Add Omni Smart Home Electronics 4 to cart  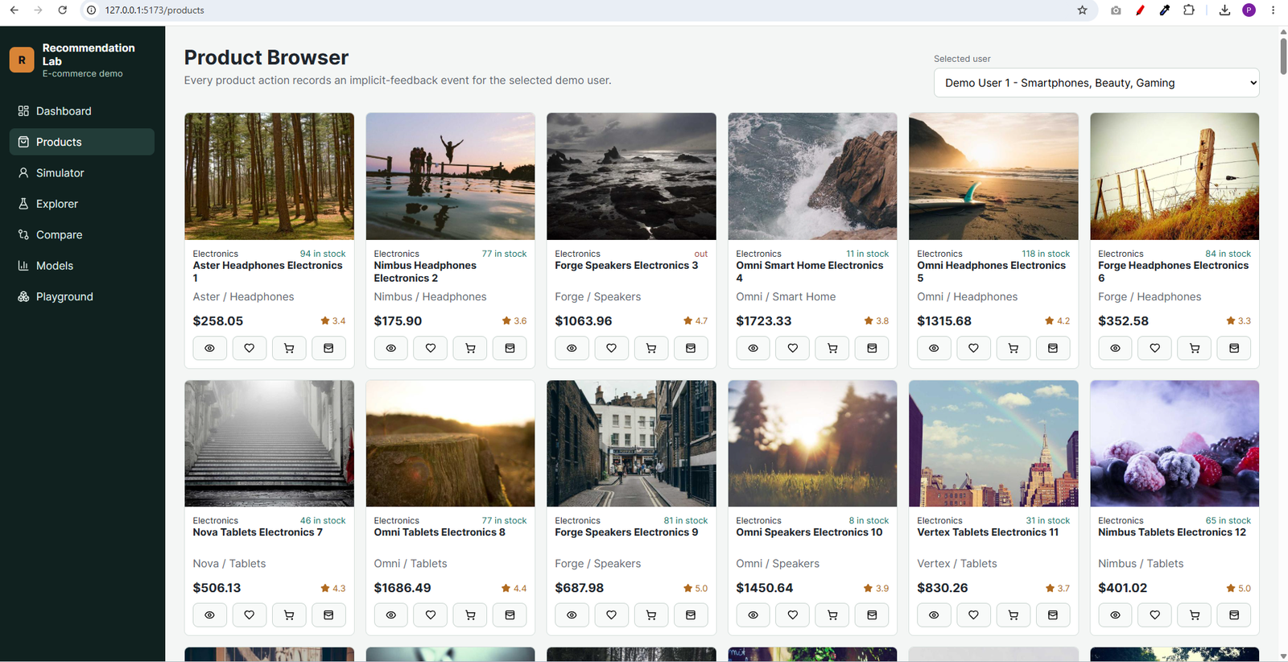(x=832, y=348)
